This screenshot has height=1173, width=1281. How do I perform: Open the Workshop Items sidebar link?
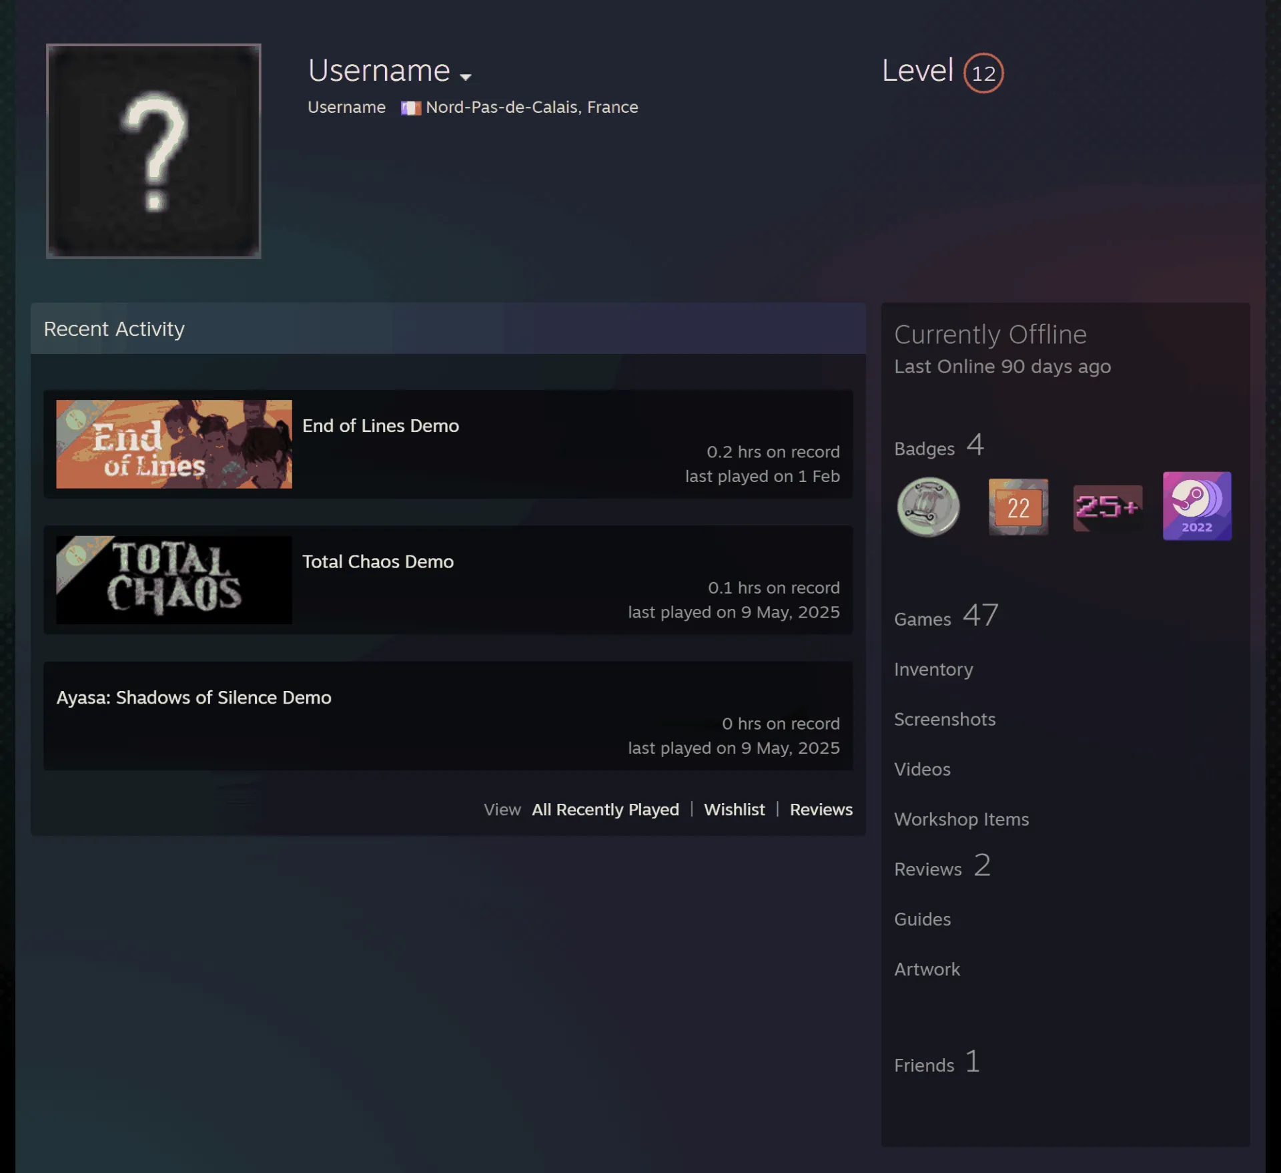click(961, 820)
